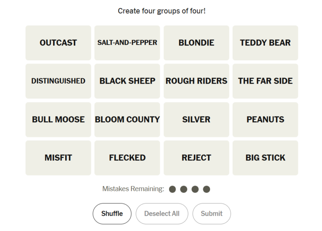
Task: Tap the PEANUTS tile
Action: 265,119
